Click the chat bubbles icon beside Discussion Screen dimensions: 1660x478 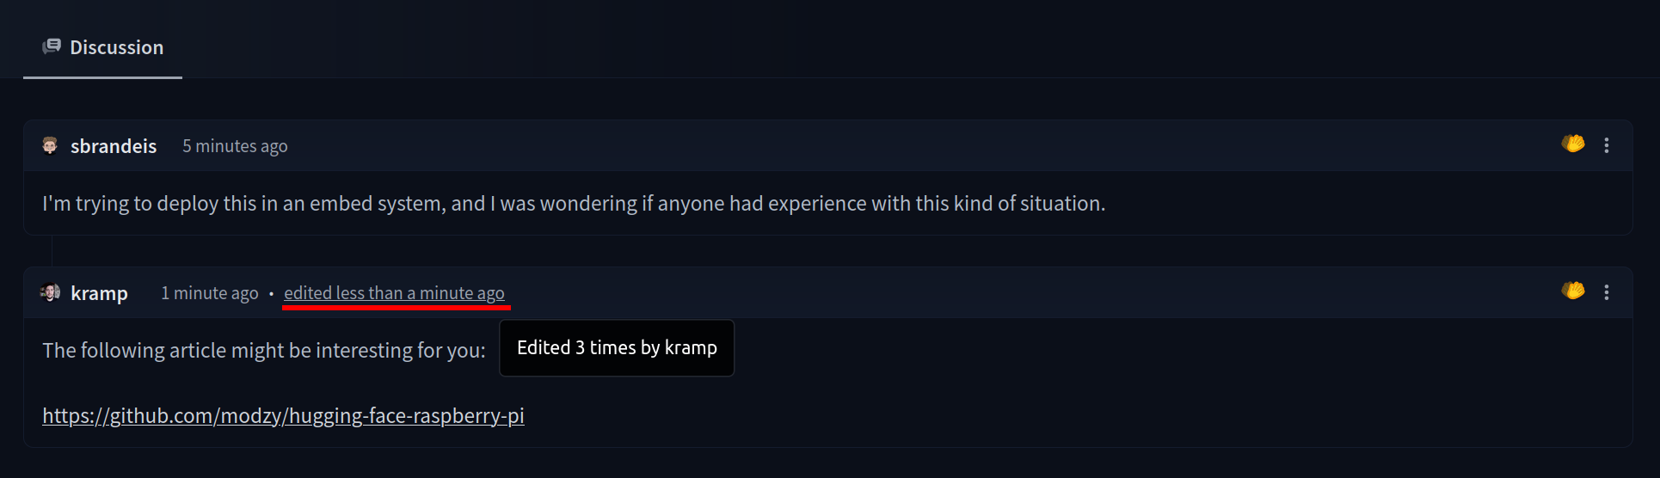52,46
